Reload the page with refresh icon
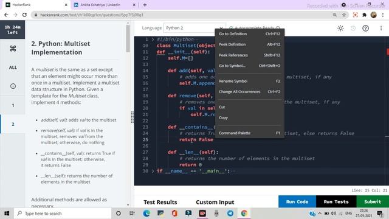This screenshot has height=219, width=389. pos(24,15)
